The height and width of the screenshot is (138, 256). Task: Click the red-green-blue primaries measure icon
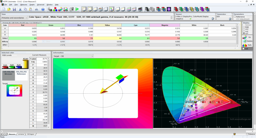point(55,9)
